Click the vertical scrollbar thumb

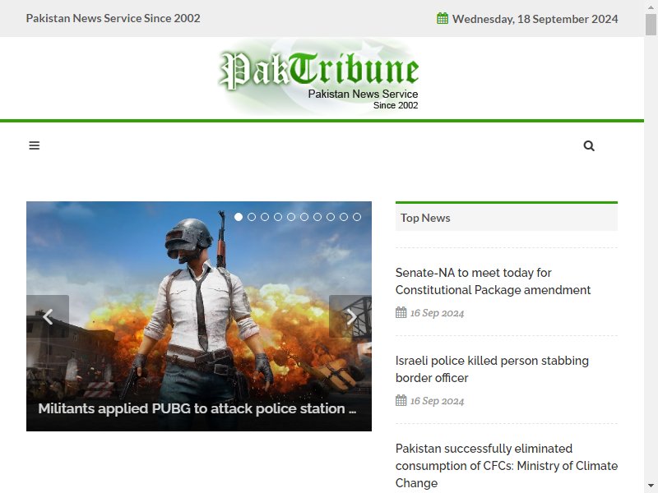[x=651, y=25]
